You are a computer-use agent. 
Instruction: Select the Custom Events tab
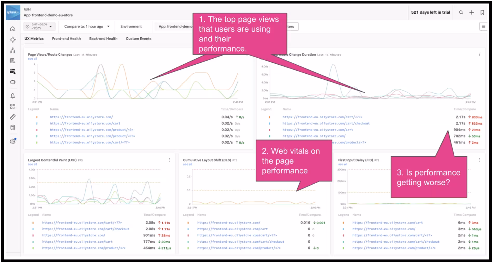pos(138,39)
